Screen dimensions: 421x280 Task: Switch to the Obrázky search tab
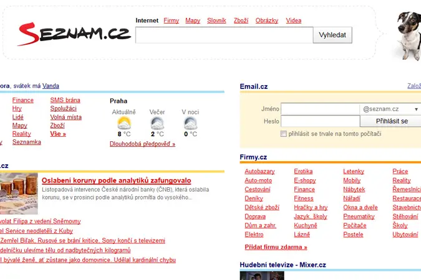pos(267,21)
